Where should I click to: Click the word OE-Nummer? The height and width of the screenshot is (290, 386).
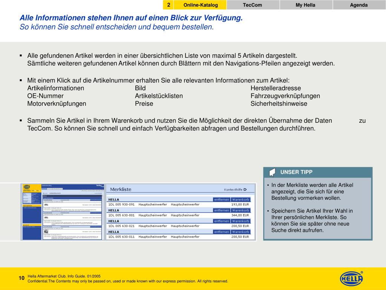point(45,96)
